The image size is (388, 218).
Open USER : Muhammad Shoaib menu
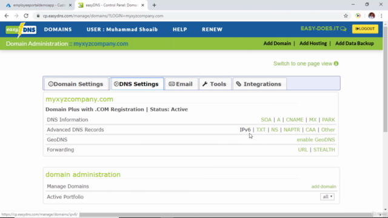click(x=122, y=30)
